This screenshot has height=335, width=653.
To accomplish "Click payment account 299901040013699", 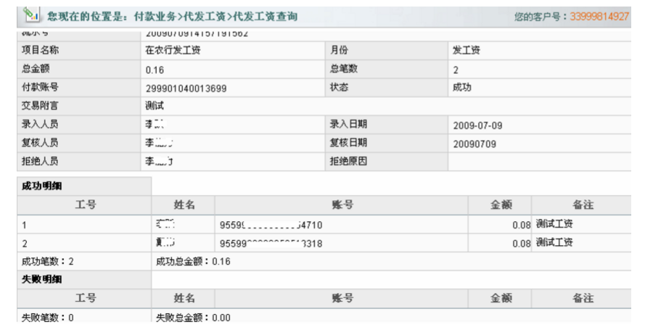I will 186,88.
